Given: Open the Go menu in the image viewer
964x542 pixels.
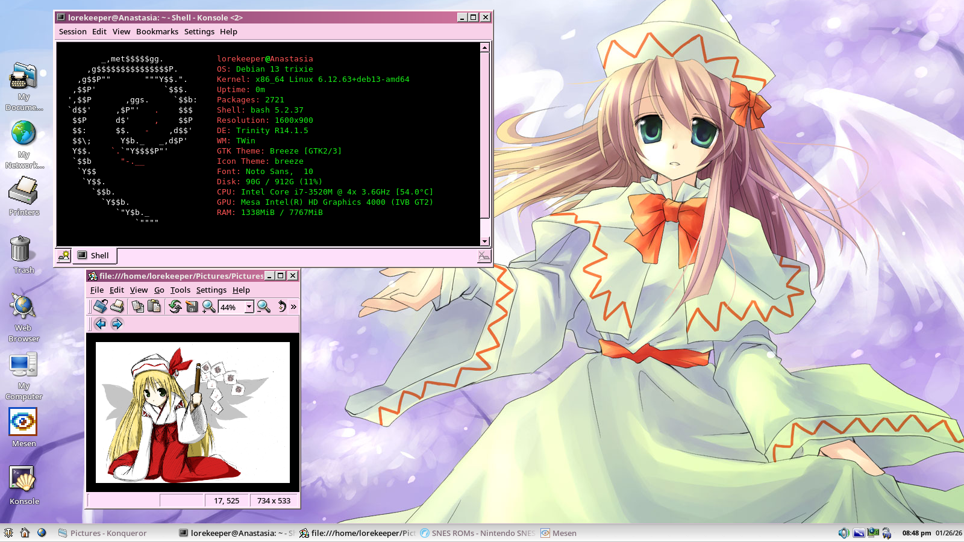Looking at the screenshot, I should [159, 290].
